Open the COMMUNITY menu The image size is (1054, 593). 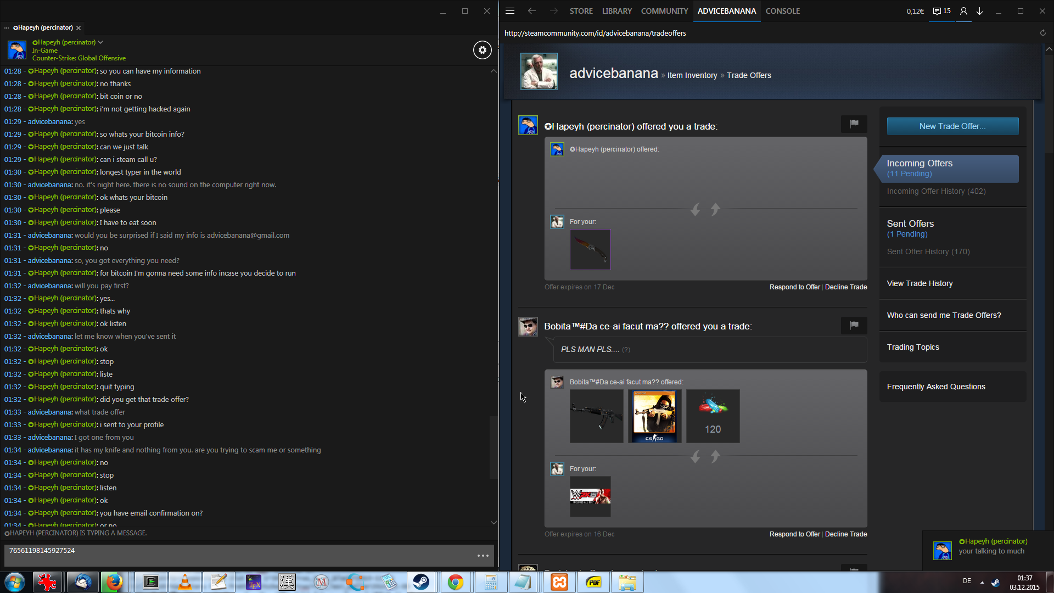[664, 11]
